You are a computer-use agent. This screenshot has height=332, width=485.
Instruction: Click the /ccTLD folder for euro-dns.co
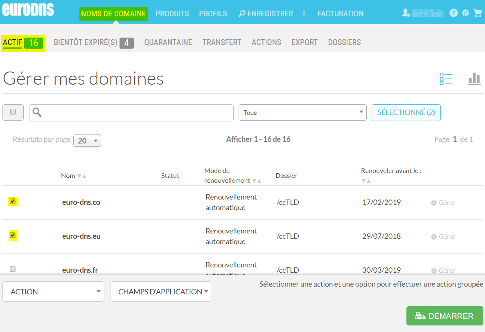coord(288,202)
